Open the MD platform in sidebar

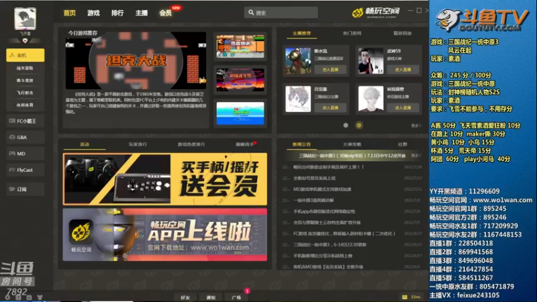click(26, 154)
